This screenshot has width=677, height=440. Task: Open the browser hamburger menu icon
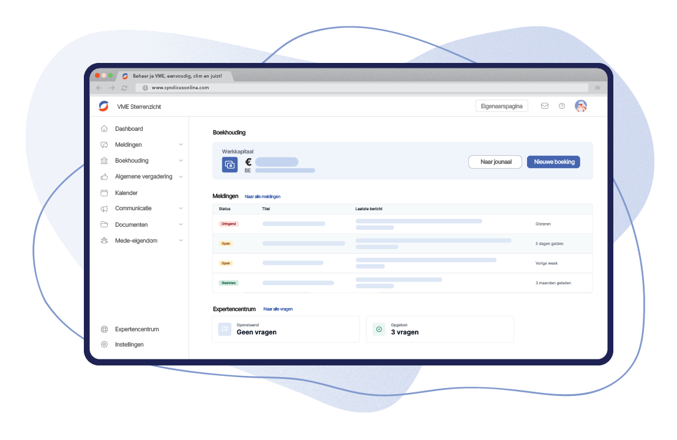597,88
